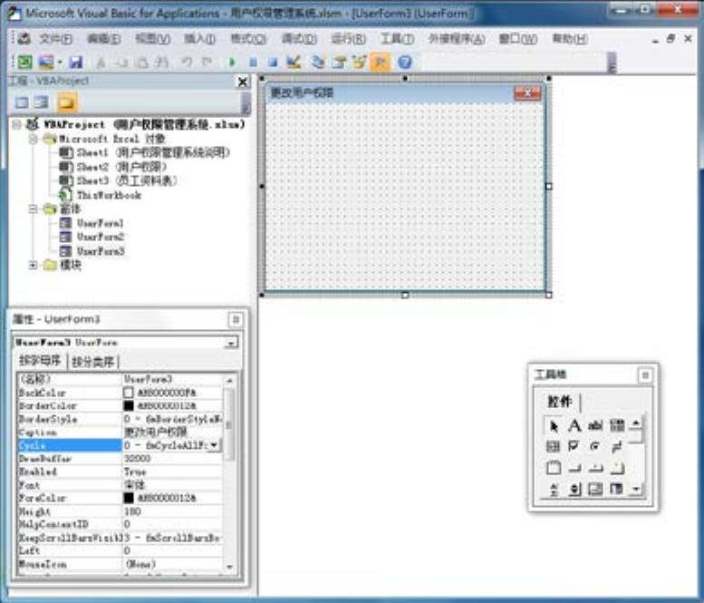Click the BorderColor black swatch
The width and height of the screenshot is (704, 603).
pos(129,405)
